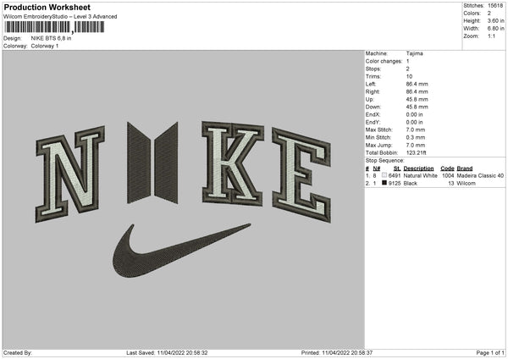508x359 pixels.
Task: Click the "Brand" column header
Action: tap(465, 168)
